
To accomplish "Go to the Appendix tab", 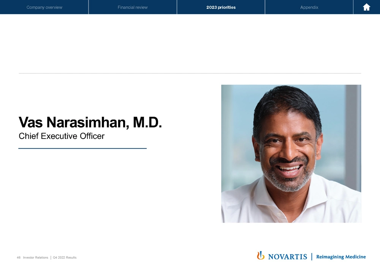I will coord(309,7).
